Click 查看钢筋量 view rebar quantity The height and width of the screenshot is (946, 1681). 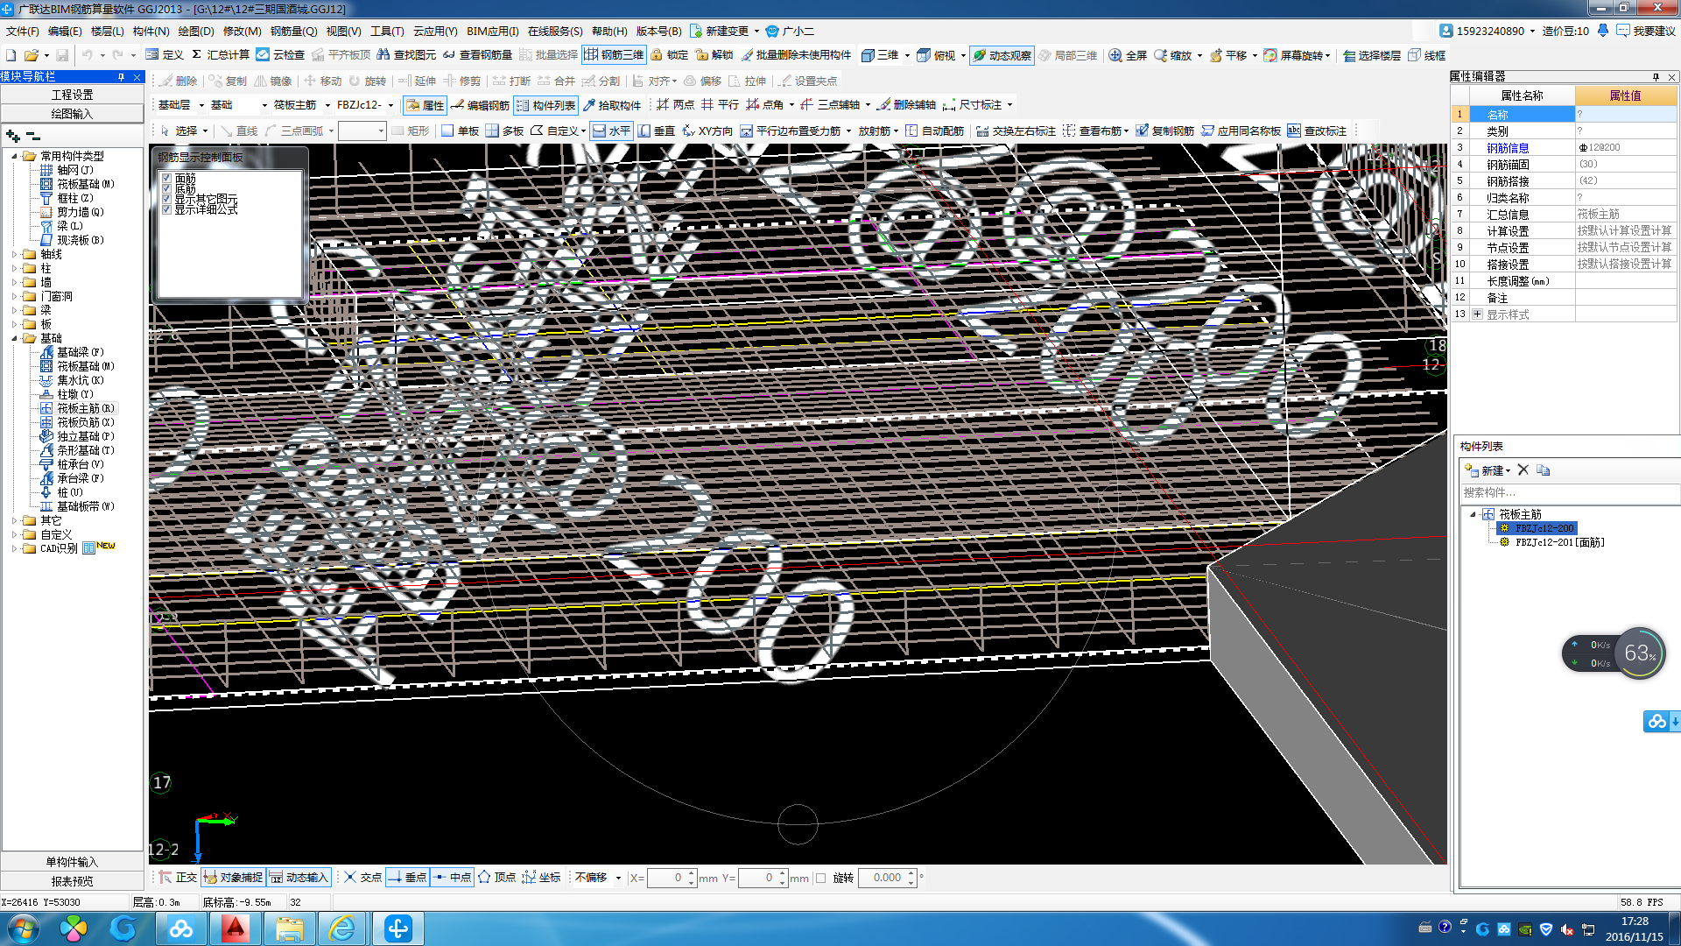(x=477, y=54)
